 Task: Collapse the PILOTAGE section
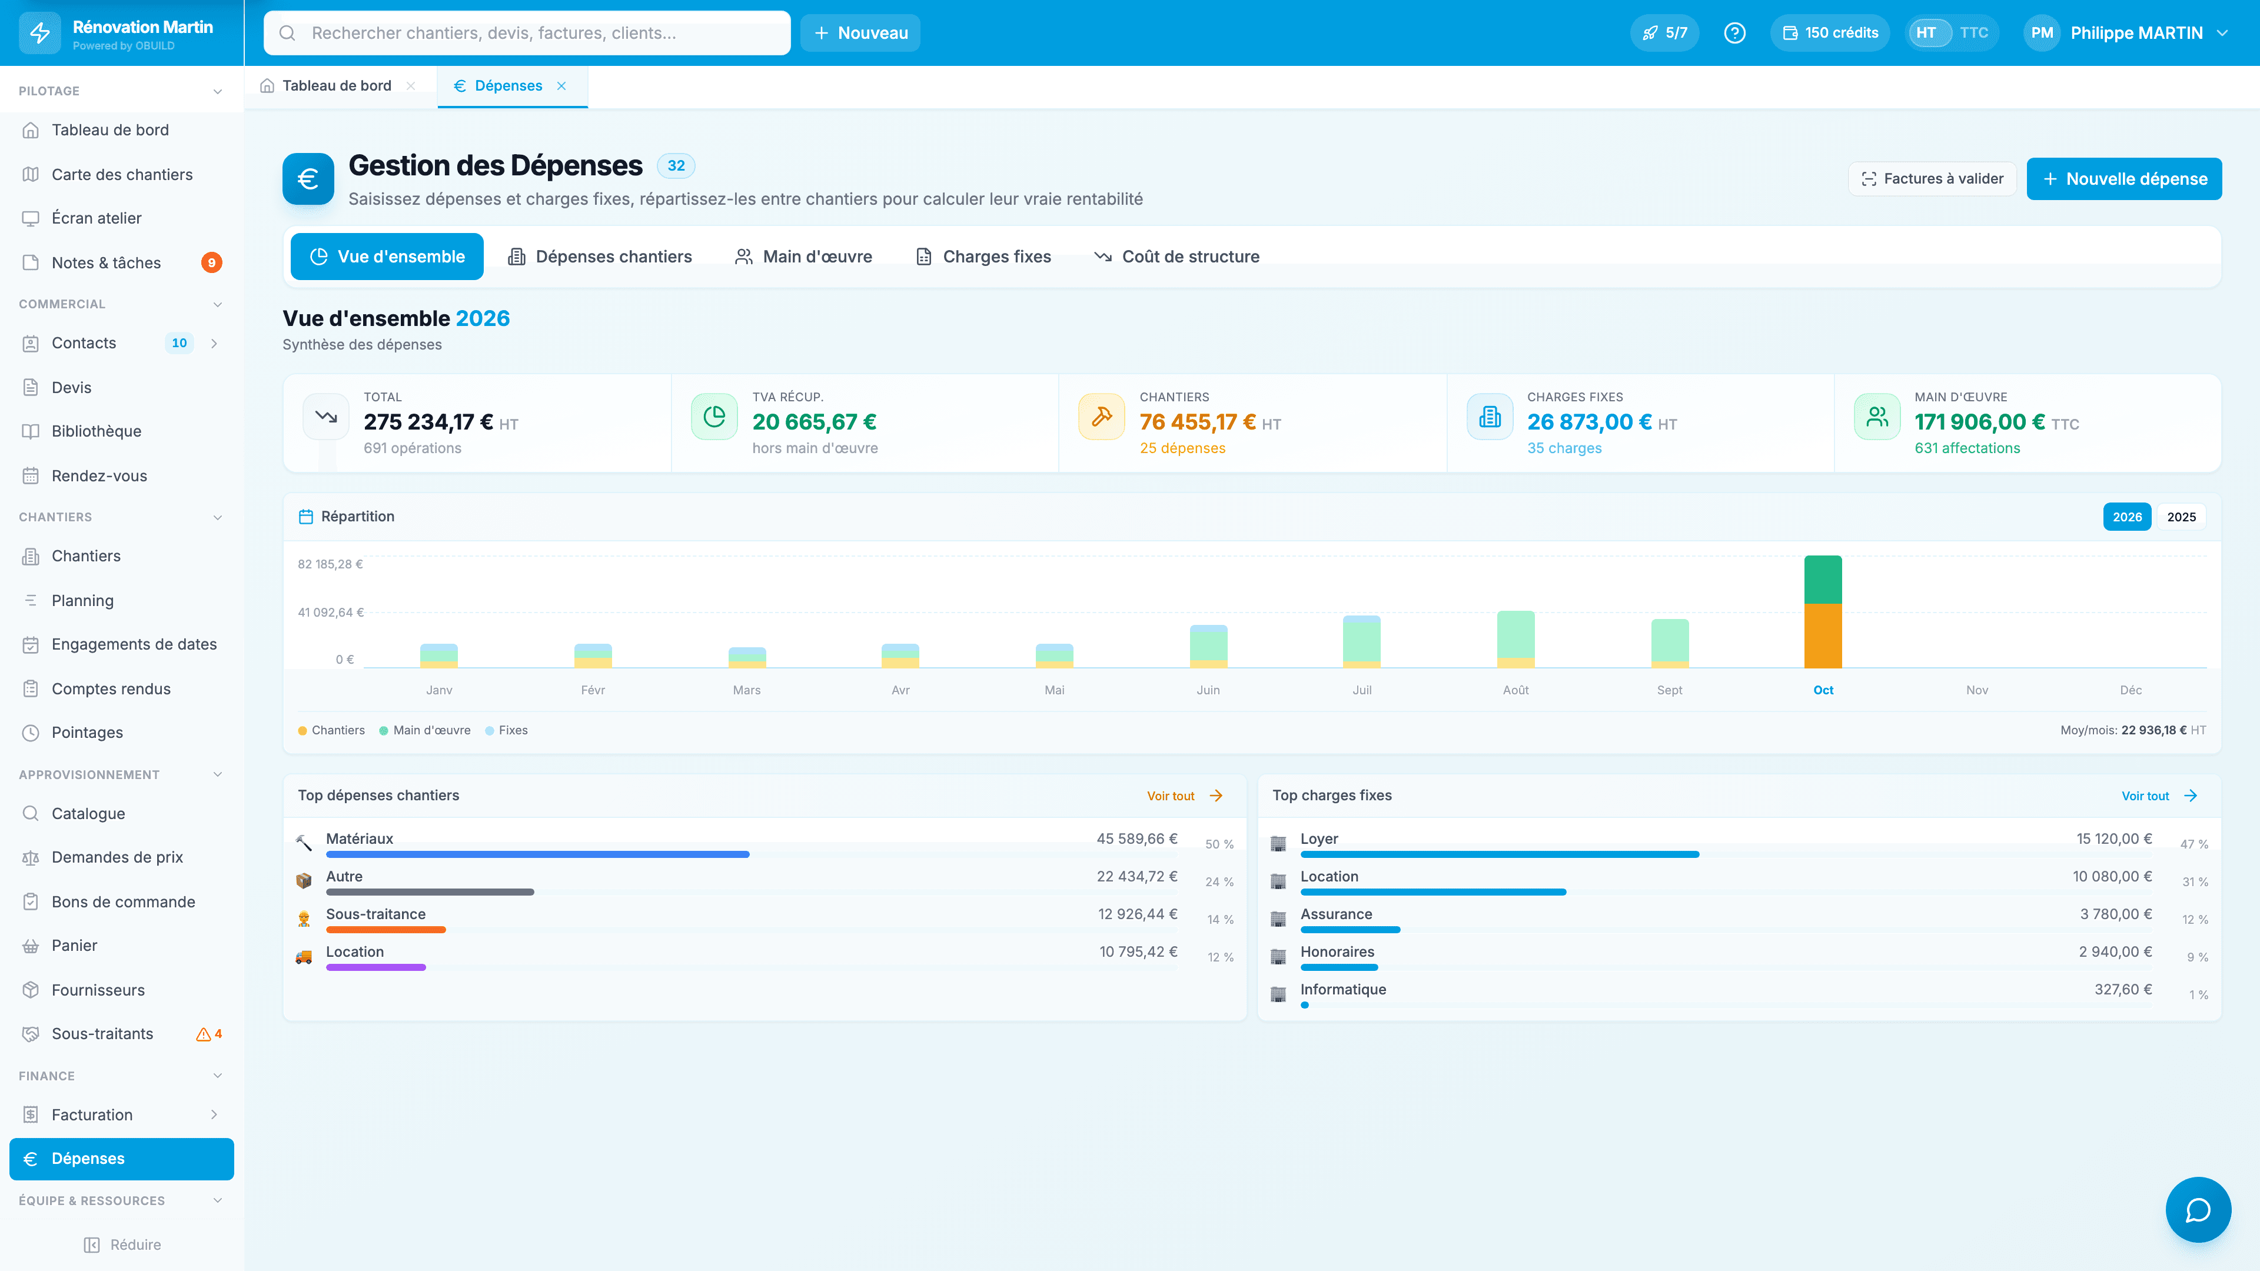pos(218,91)
